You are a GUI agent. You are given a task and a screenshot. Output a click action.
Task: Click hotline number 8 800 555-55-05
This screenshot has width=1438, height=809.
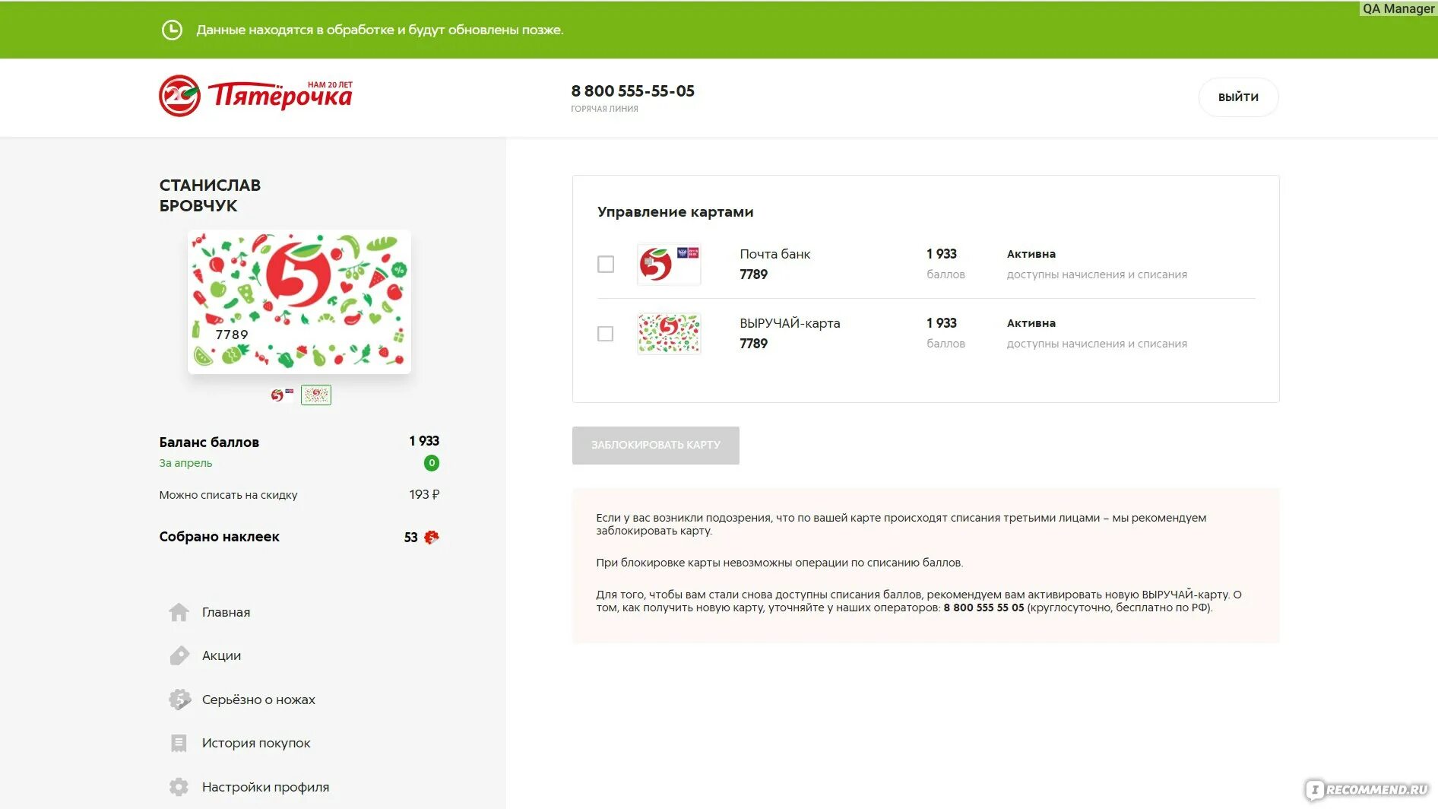tap(632, 91)
